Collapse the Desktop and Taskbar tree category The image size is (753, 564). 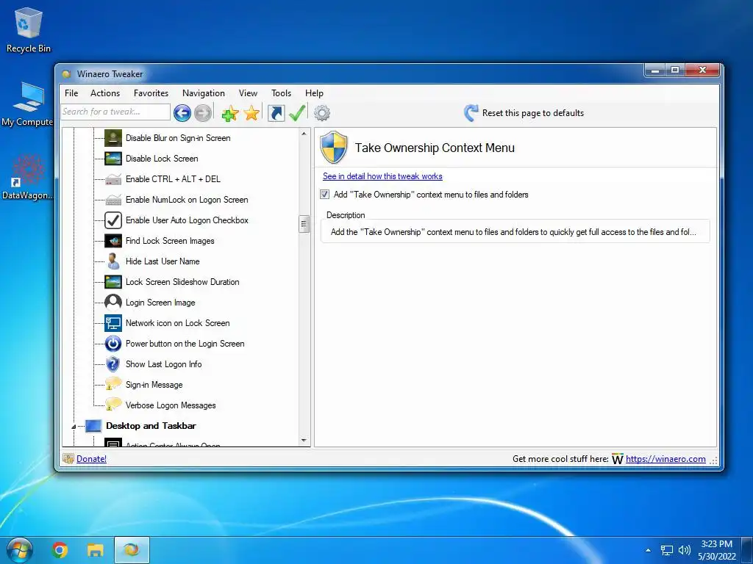[x=74, y=427]
